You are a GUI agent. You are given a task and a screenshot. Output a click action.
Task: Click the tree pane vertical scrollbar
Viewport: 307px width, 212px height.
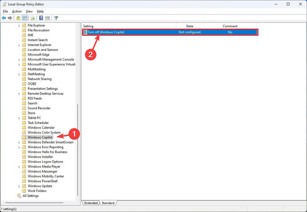(78, 150)
